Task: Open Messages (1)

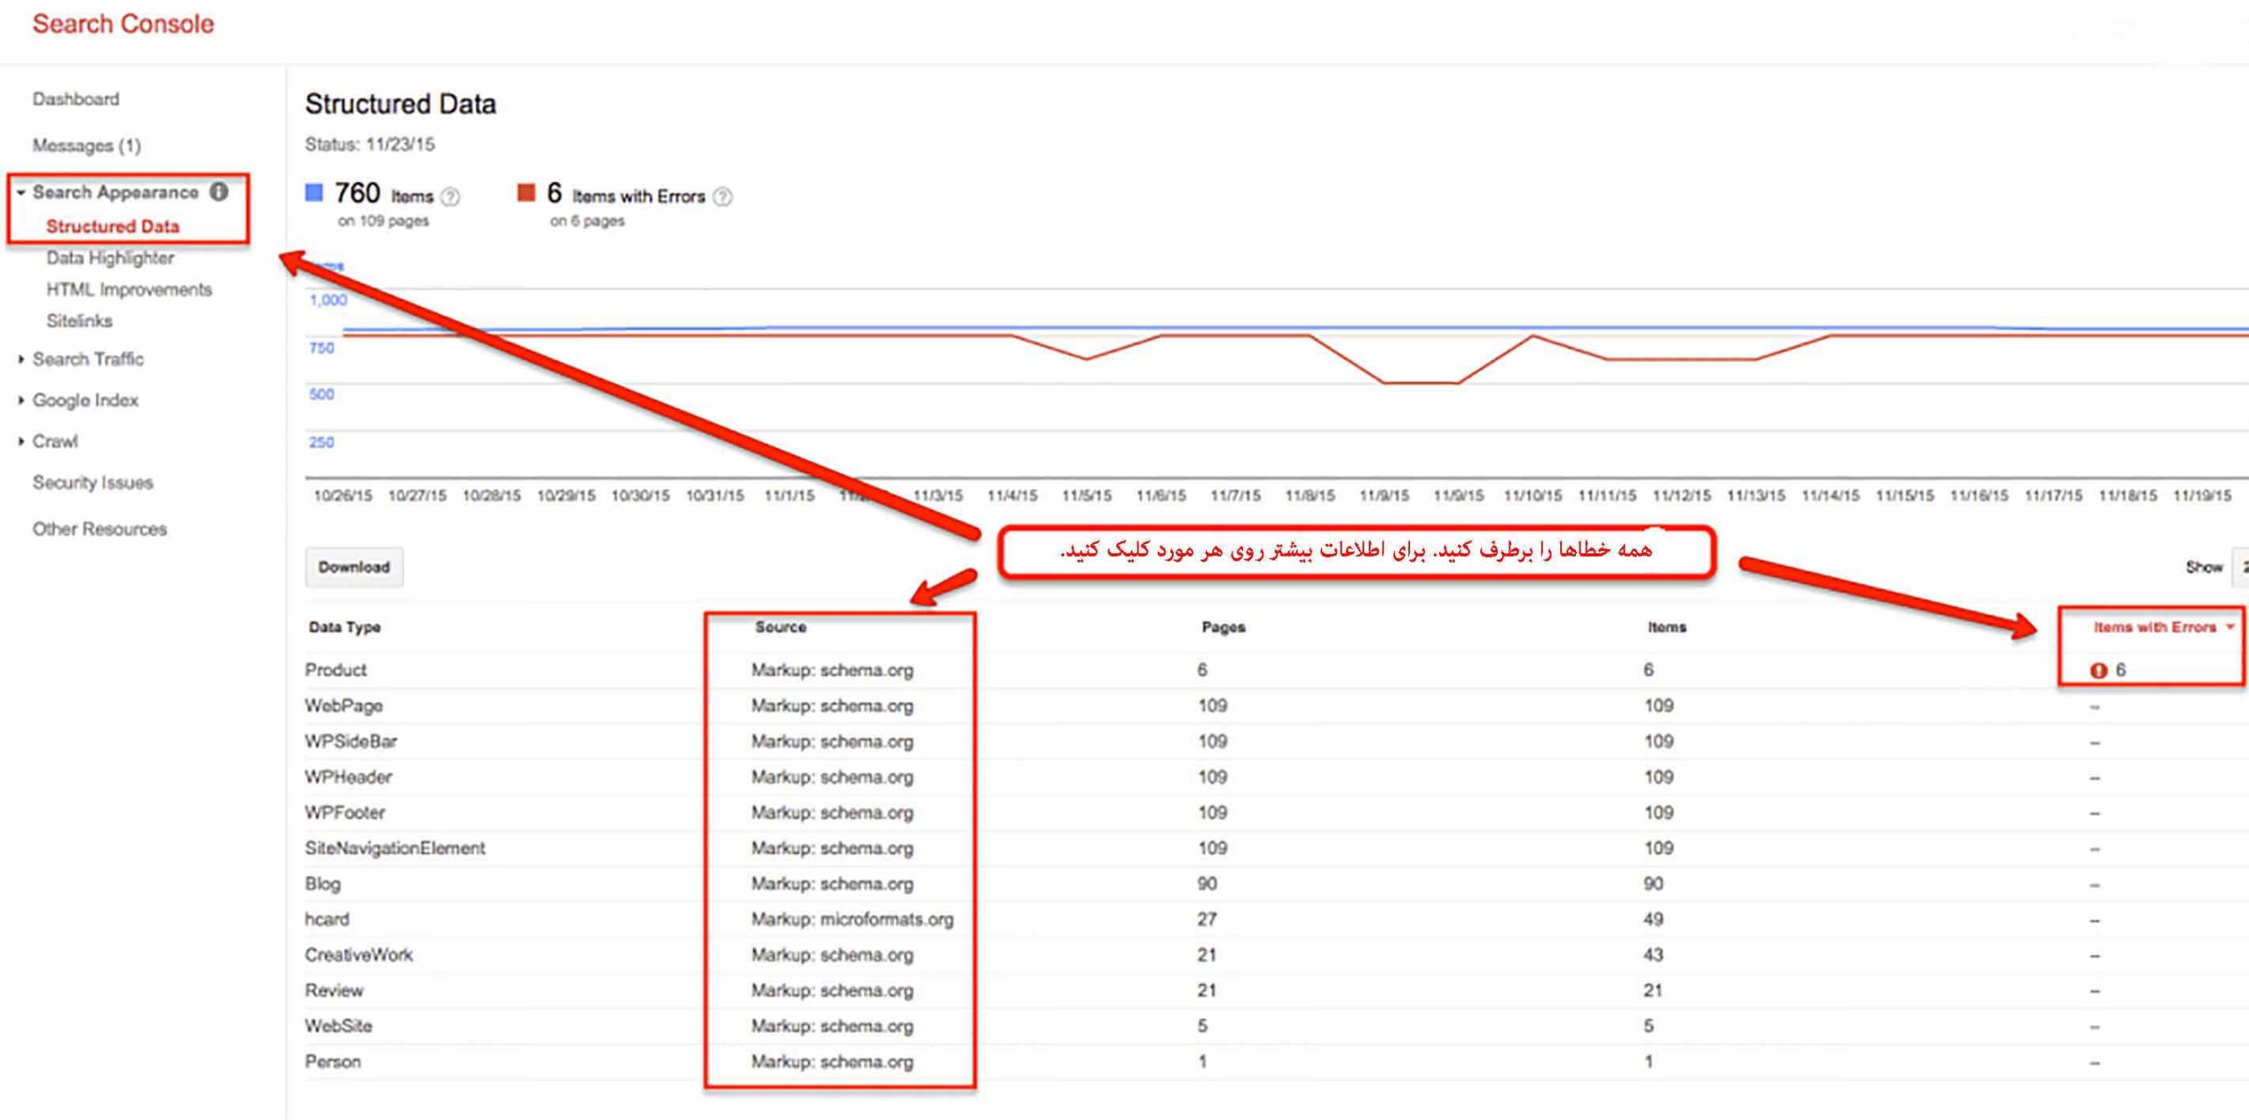Action: pyautogui.click(x=86, y=146)
